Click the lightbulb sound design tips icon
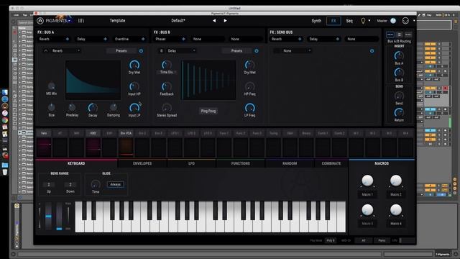The height and width of the screenshot is (259, 460). pyautogui.click(x=363, y=21)
